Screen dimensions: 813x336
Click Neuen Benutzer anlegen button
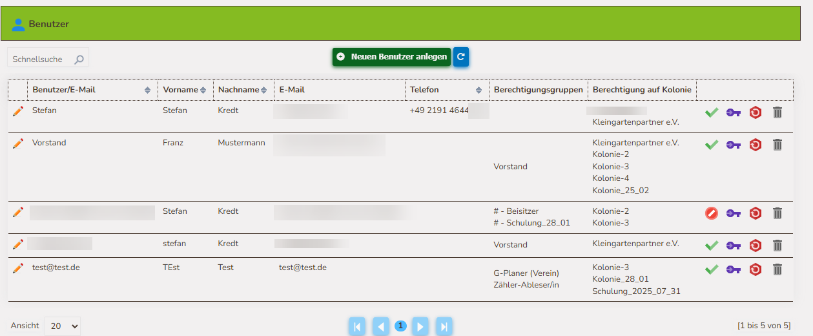point(392,57)
